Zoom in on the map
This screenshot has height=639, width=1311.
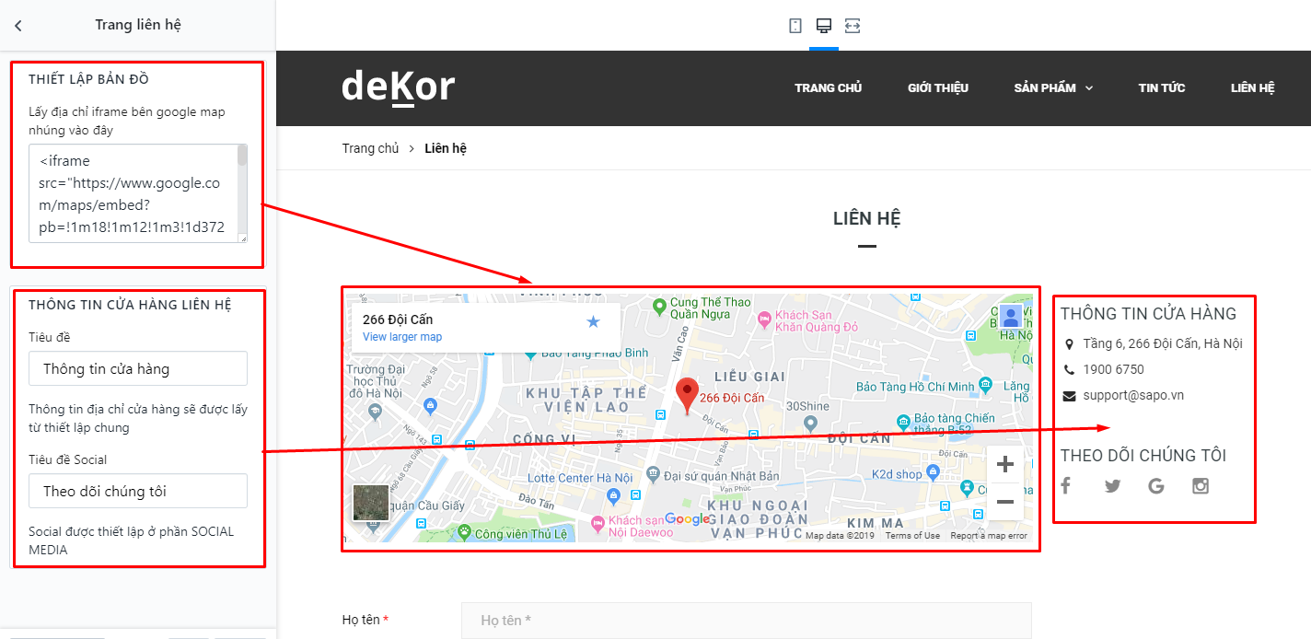[x=1005, y=465]
